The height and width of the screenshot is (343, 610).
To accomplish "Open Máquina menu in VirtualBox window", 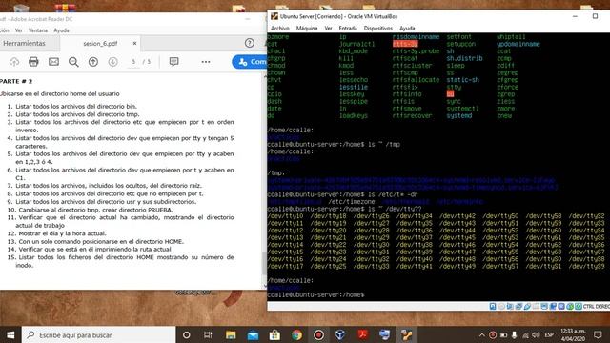I will 307,28.
